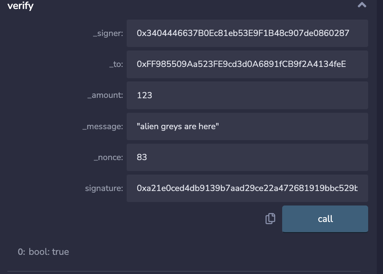The width and height of the screenshot is (383, 274).
Task: Click the signature value starting 0xa21e
Action: coord(247,188)
